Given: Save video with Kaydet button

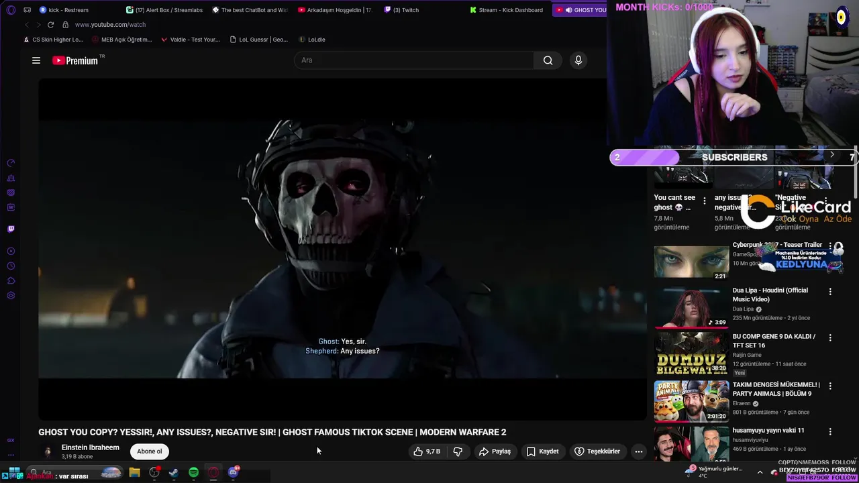Looking at the screenshot, I should (x=542, y=451).
